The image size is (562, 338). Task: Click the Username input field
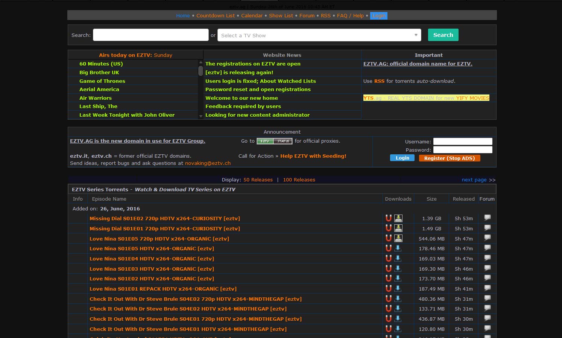tap(462, 142)
